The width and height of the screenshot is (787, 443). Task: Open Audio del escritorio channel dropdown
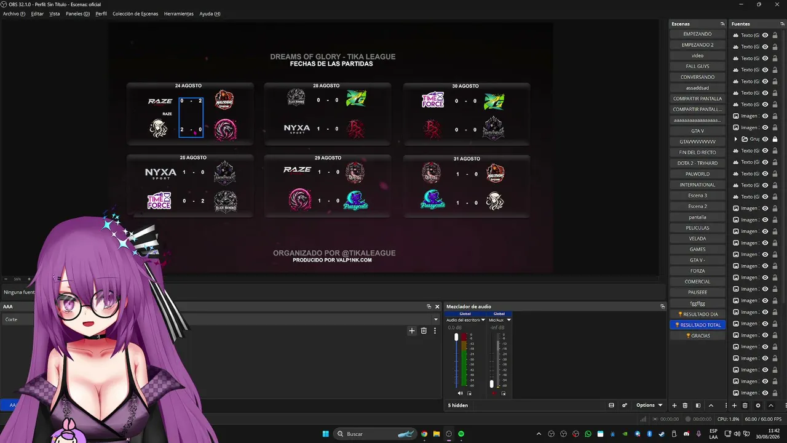[483, 320]
